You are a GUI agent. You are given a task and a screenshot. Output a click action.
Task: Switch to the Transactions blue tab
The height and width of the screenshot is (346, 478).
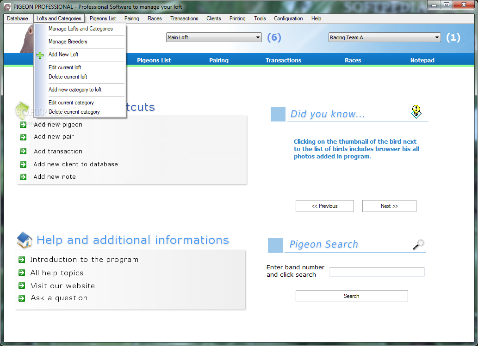[x=284, y=60]
